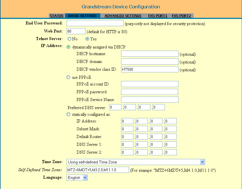The image size is (242, 189).
Task: Focus the PPPoE Service Name field
Action: coord(150,100)
